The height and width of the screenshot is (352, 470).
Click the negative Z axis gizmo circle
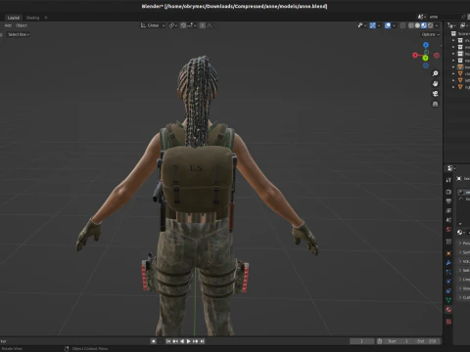426,66
